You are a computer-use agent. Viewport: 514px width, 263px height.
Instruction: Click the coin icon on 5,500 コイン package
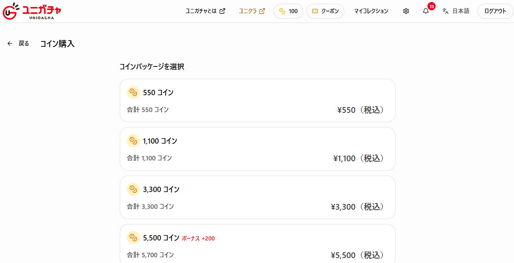tap(133, 238)
